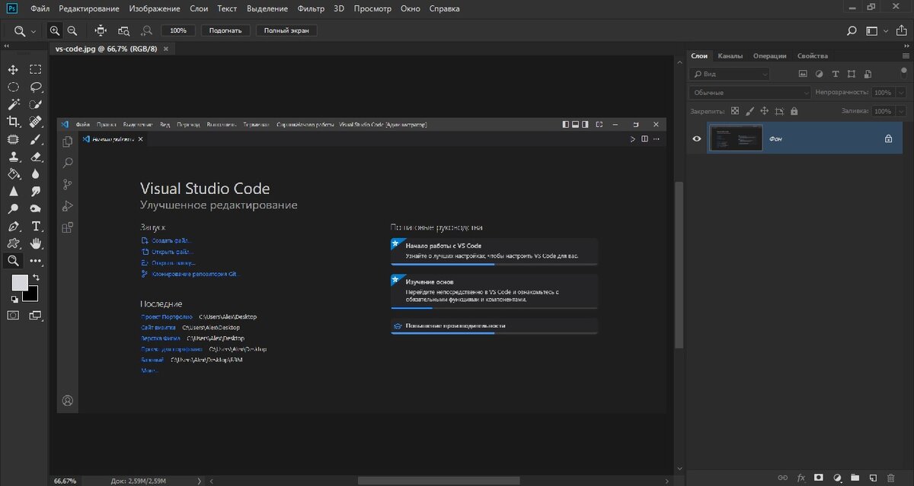Open the Слои menu in the menu bar
This screenshot has width=914, height=486.
[x=199, y=8]
